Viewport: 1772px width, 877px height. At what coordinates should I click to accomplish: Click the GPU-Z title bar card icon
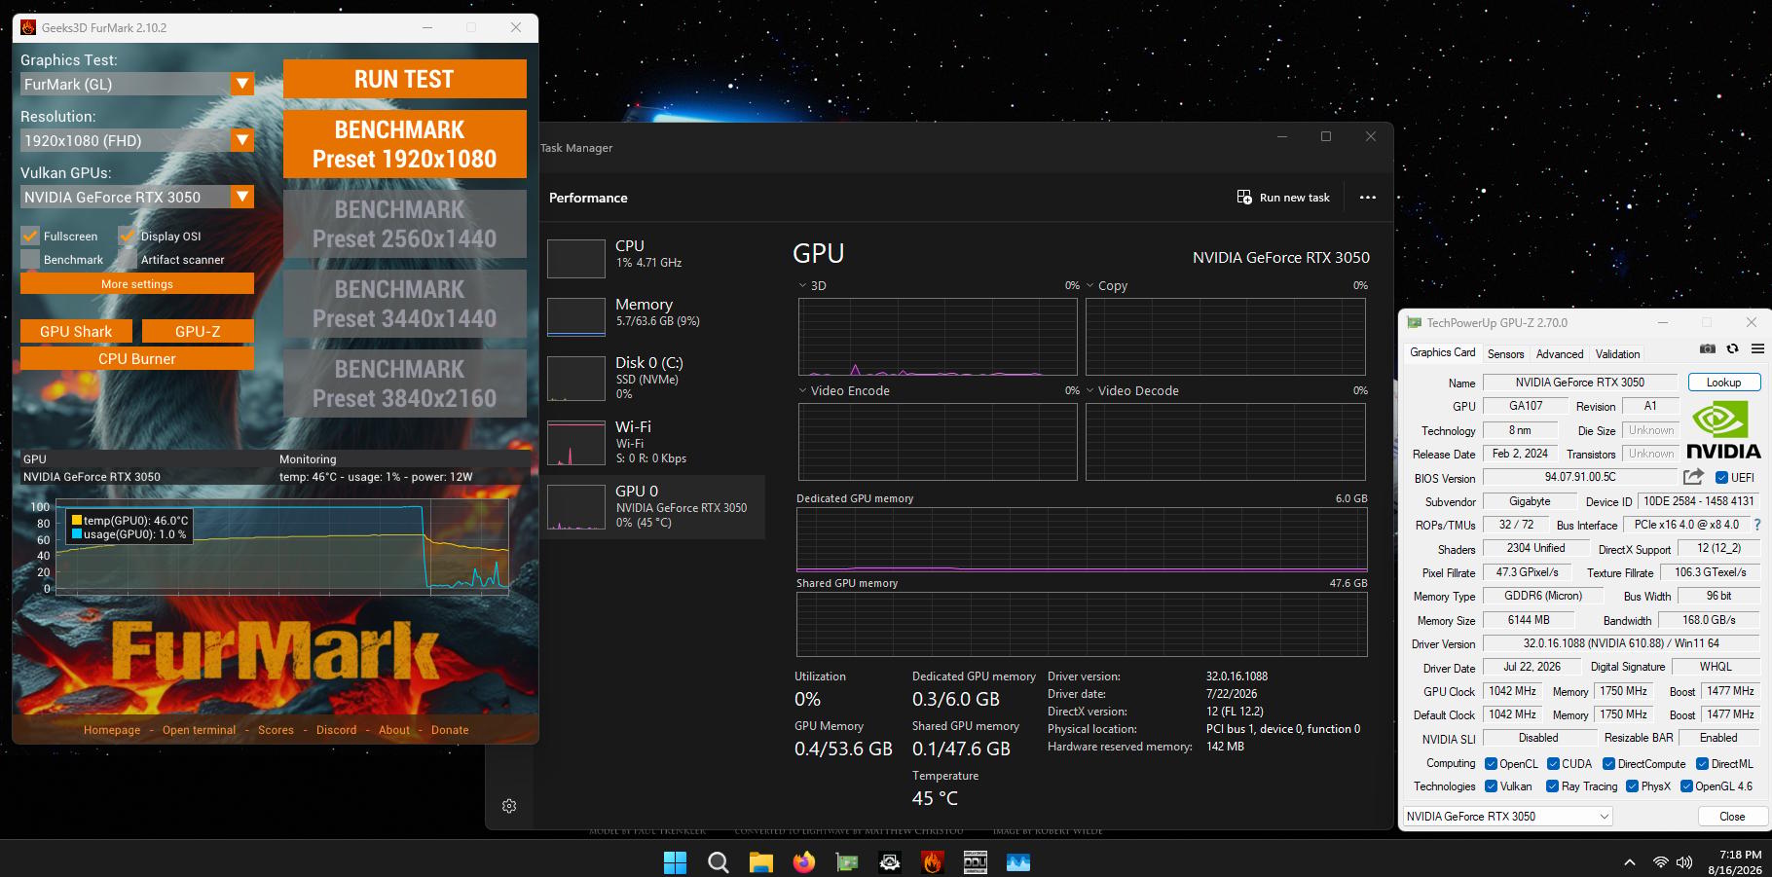tap(1415, 323)
